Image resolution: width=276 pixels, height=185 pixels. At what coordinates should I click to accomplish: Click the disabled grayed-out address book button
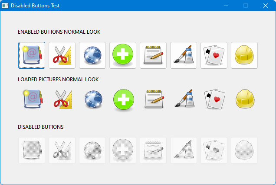[x=32, y=150]
